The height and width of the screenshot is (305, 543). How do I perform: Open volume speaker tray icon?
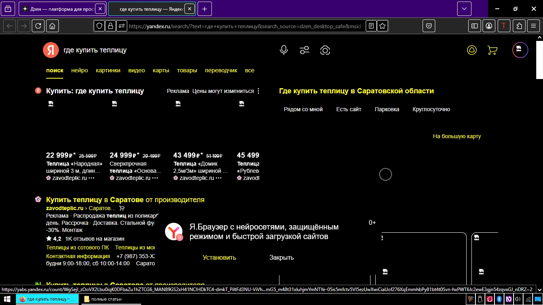point(518,299)
